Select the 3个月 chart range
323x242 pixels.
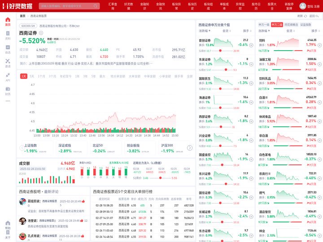[52, 76]
